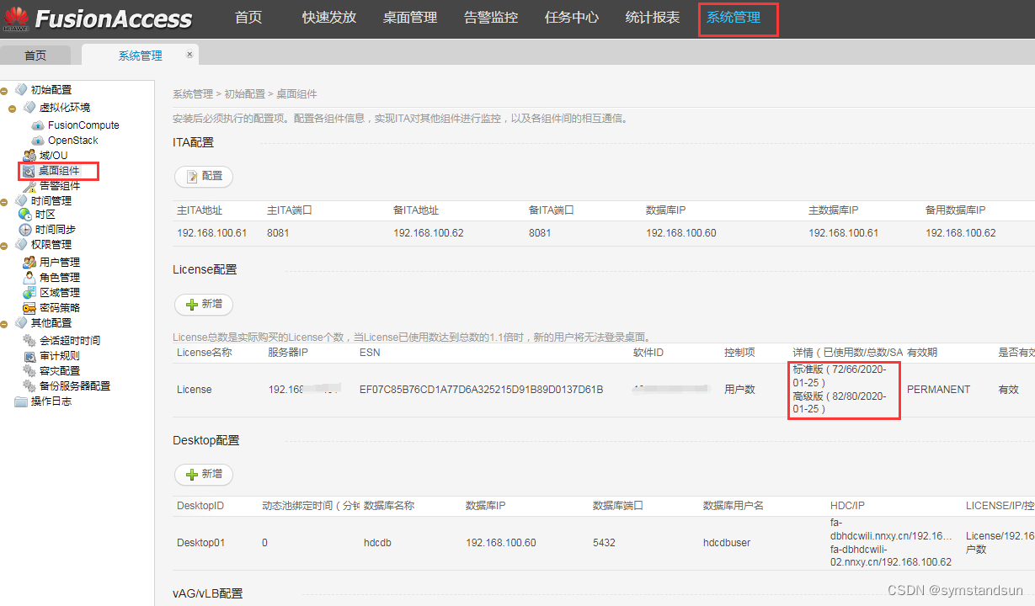Image resolution: width=1035 pixels, height=606 pixels.
Task: Collapse the 虚拟化环境 tree node
Action: (13, 109)
